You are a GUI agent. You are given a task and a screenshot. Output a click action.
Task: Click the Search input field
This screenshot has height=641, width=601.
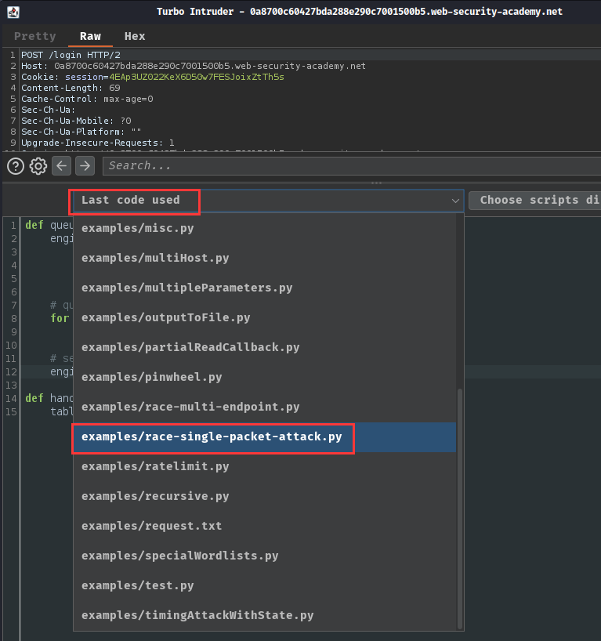tap(352, 166)
